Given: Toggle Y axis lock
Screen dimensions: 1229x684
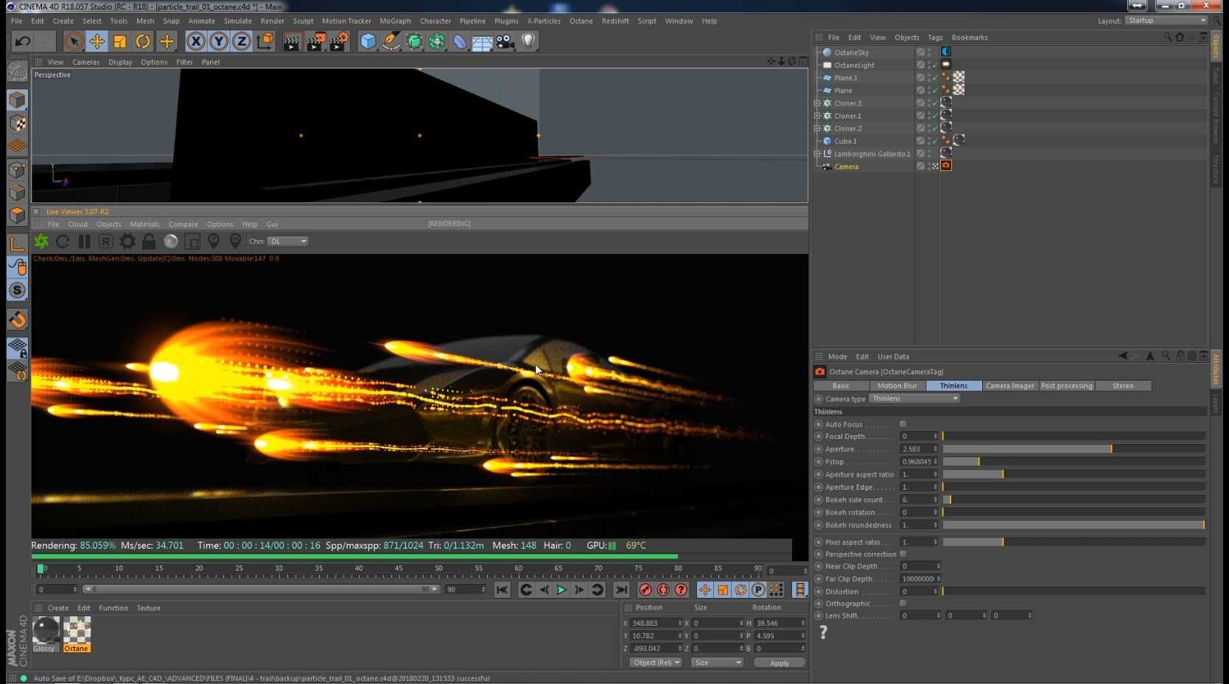Looking at the screenshot, I should [219, 41].
